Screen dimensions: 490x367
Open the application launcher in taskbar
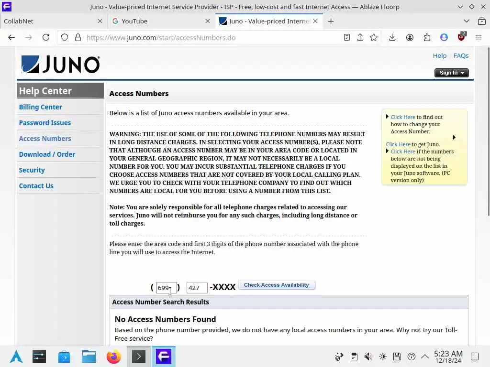tap(16, 356)
